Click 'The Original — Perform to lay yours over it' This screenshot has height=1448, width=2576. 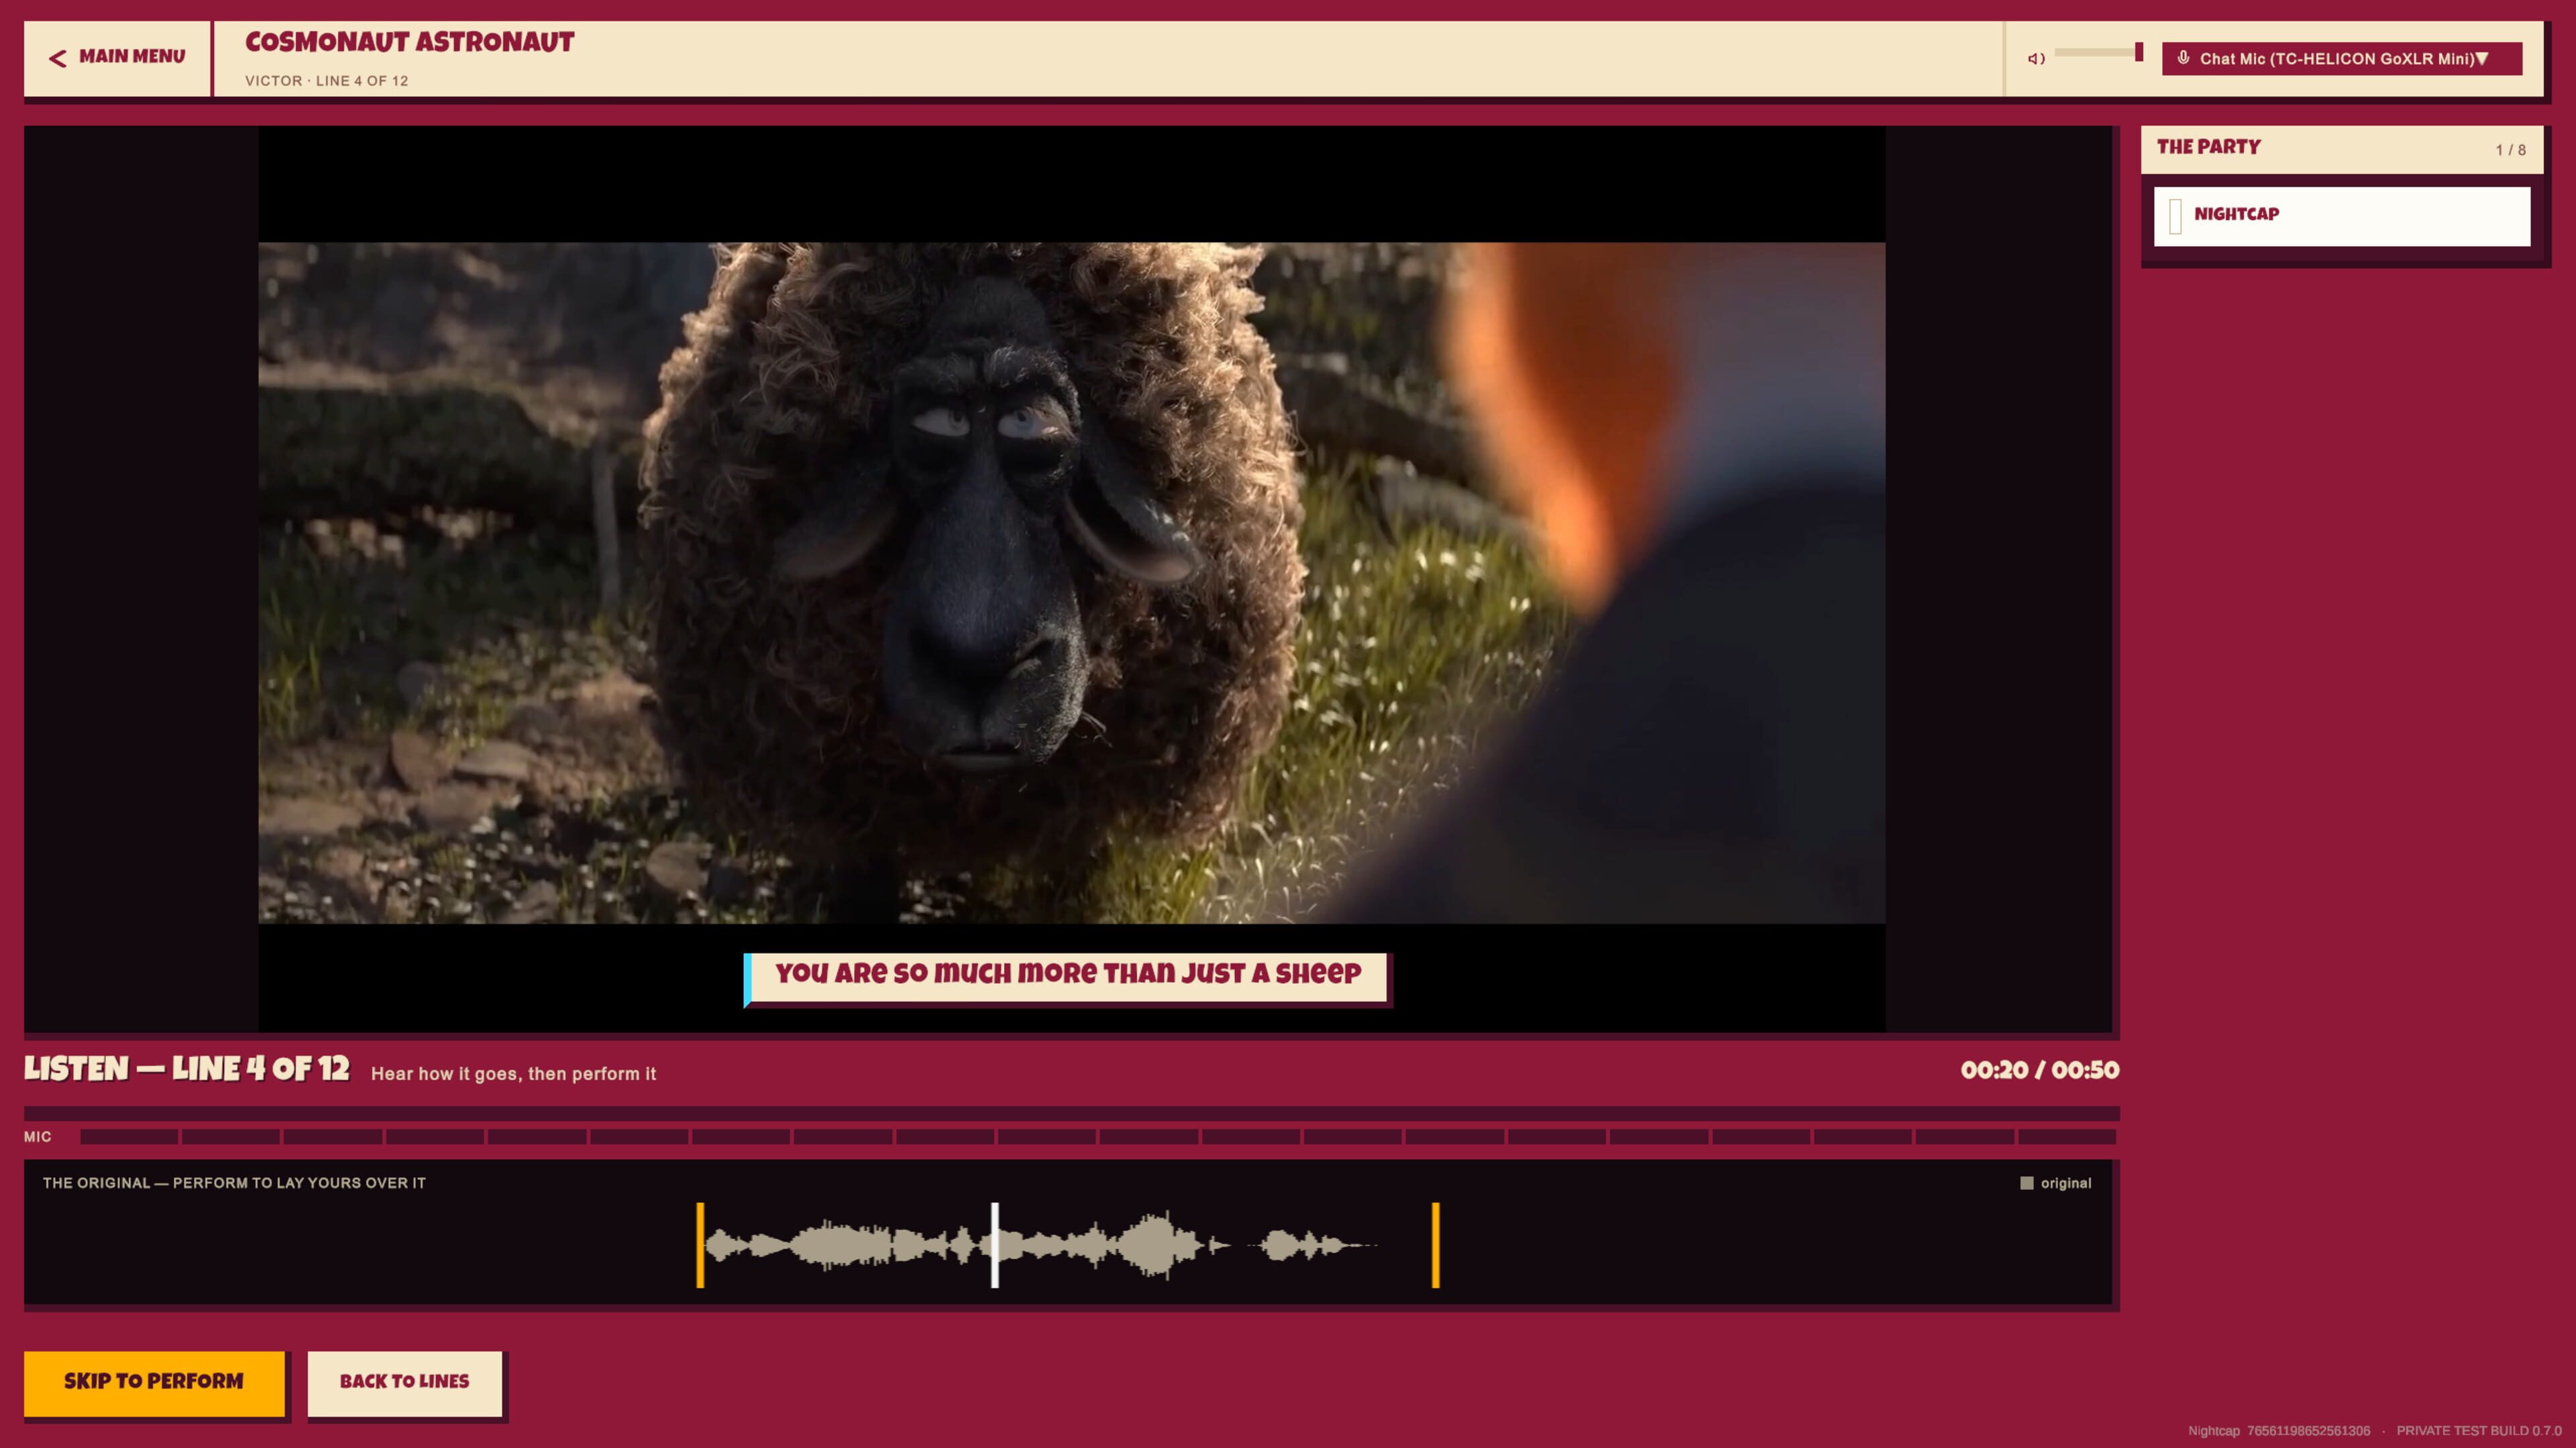click(234, 1183)
